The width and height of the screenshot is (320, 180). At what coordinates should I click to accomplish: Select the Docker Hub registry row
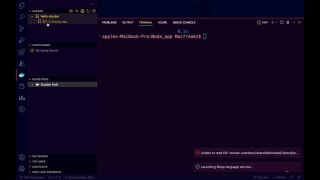(62, 84)
